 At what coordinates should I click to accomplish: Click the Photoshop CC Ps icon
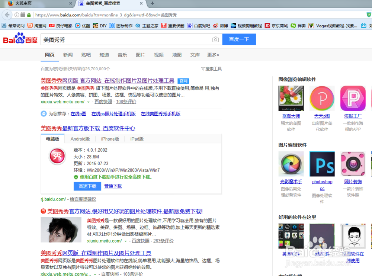coord(322,164)
